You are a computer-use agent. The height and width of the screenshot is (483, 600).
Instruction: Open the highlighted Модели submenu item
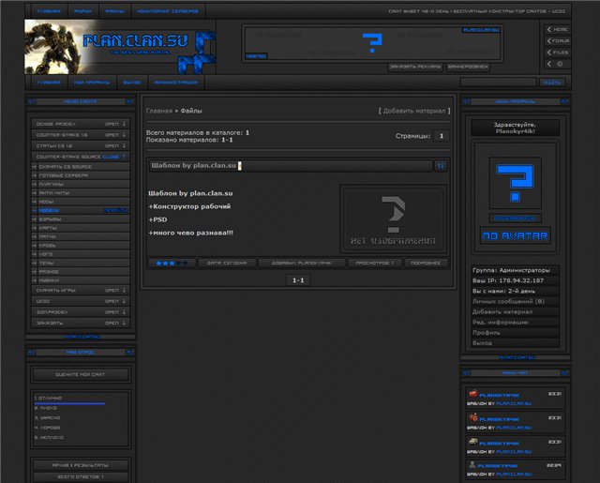click(x=82, y=210)
